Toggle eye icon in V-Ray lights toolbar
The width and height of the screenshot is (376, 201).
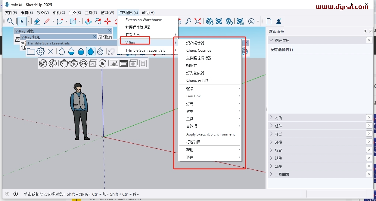106,37
